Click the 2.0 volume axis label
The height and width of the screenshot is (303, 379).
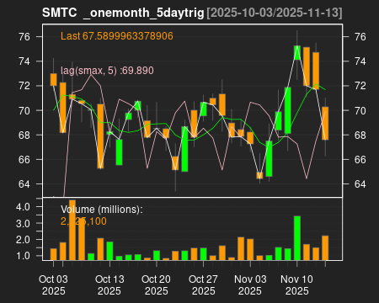pos(23,240)
